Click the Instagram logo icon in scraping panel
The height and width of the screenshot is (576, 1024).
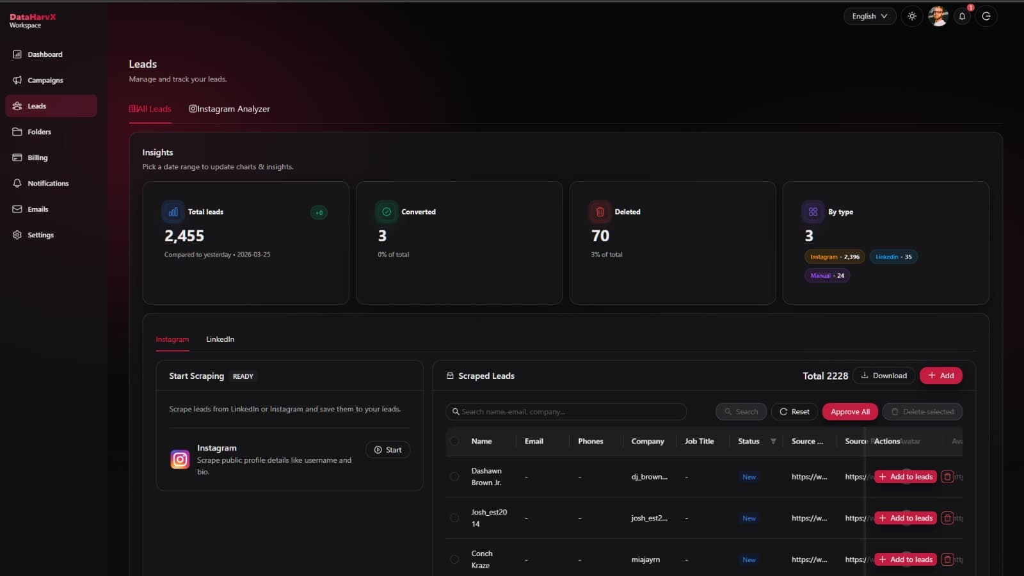pos(180,460)
